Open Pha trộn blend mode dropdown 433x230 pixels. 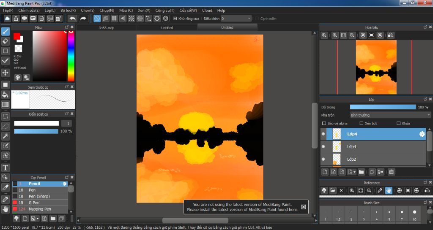click(x=390, y=115)
